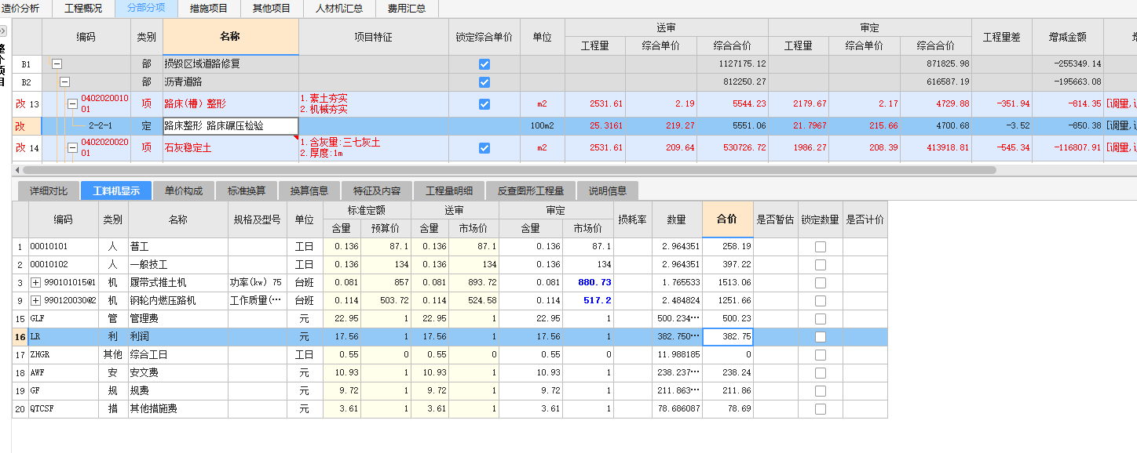Check 锁定数量 for 一般技工 row
The height and width of the screenshot is (453, 1137).
821,264
